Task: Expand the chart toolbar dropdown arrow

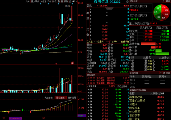Action: [76, 1]
